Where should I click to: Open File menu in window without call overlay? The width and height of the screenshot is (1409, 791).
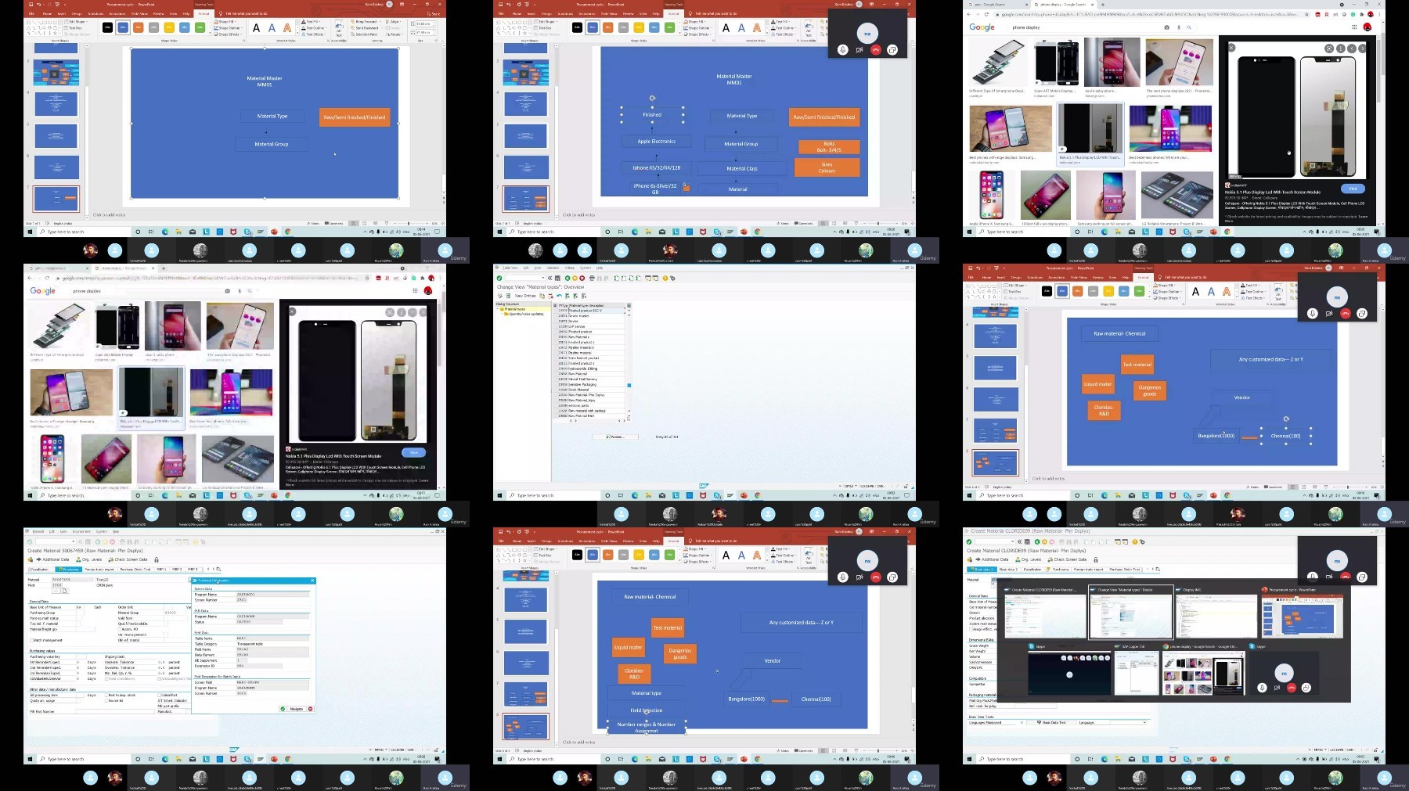click(x=31, y=13)
